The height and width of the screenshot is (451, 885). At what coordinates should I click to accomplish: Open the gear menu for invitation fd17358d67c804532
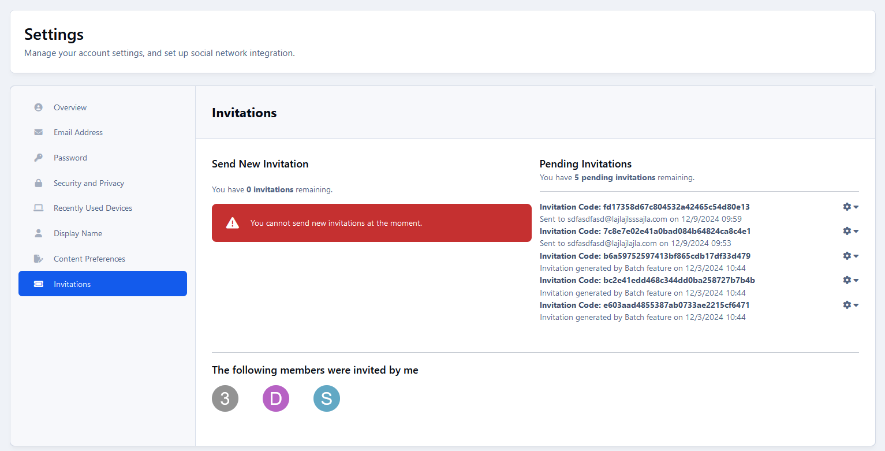(846, 206)
